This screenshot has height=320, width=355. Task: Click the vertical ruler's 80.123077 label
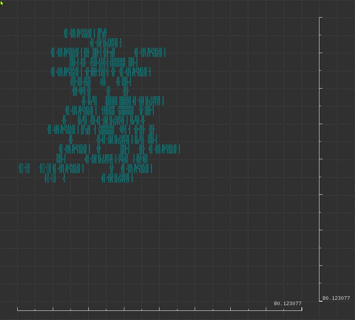336,298
